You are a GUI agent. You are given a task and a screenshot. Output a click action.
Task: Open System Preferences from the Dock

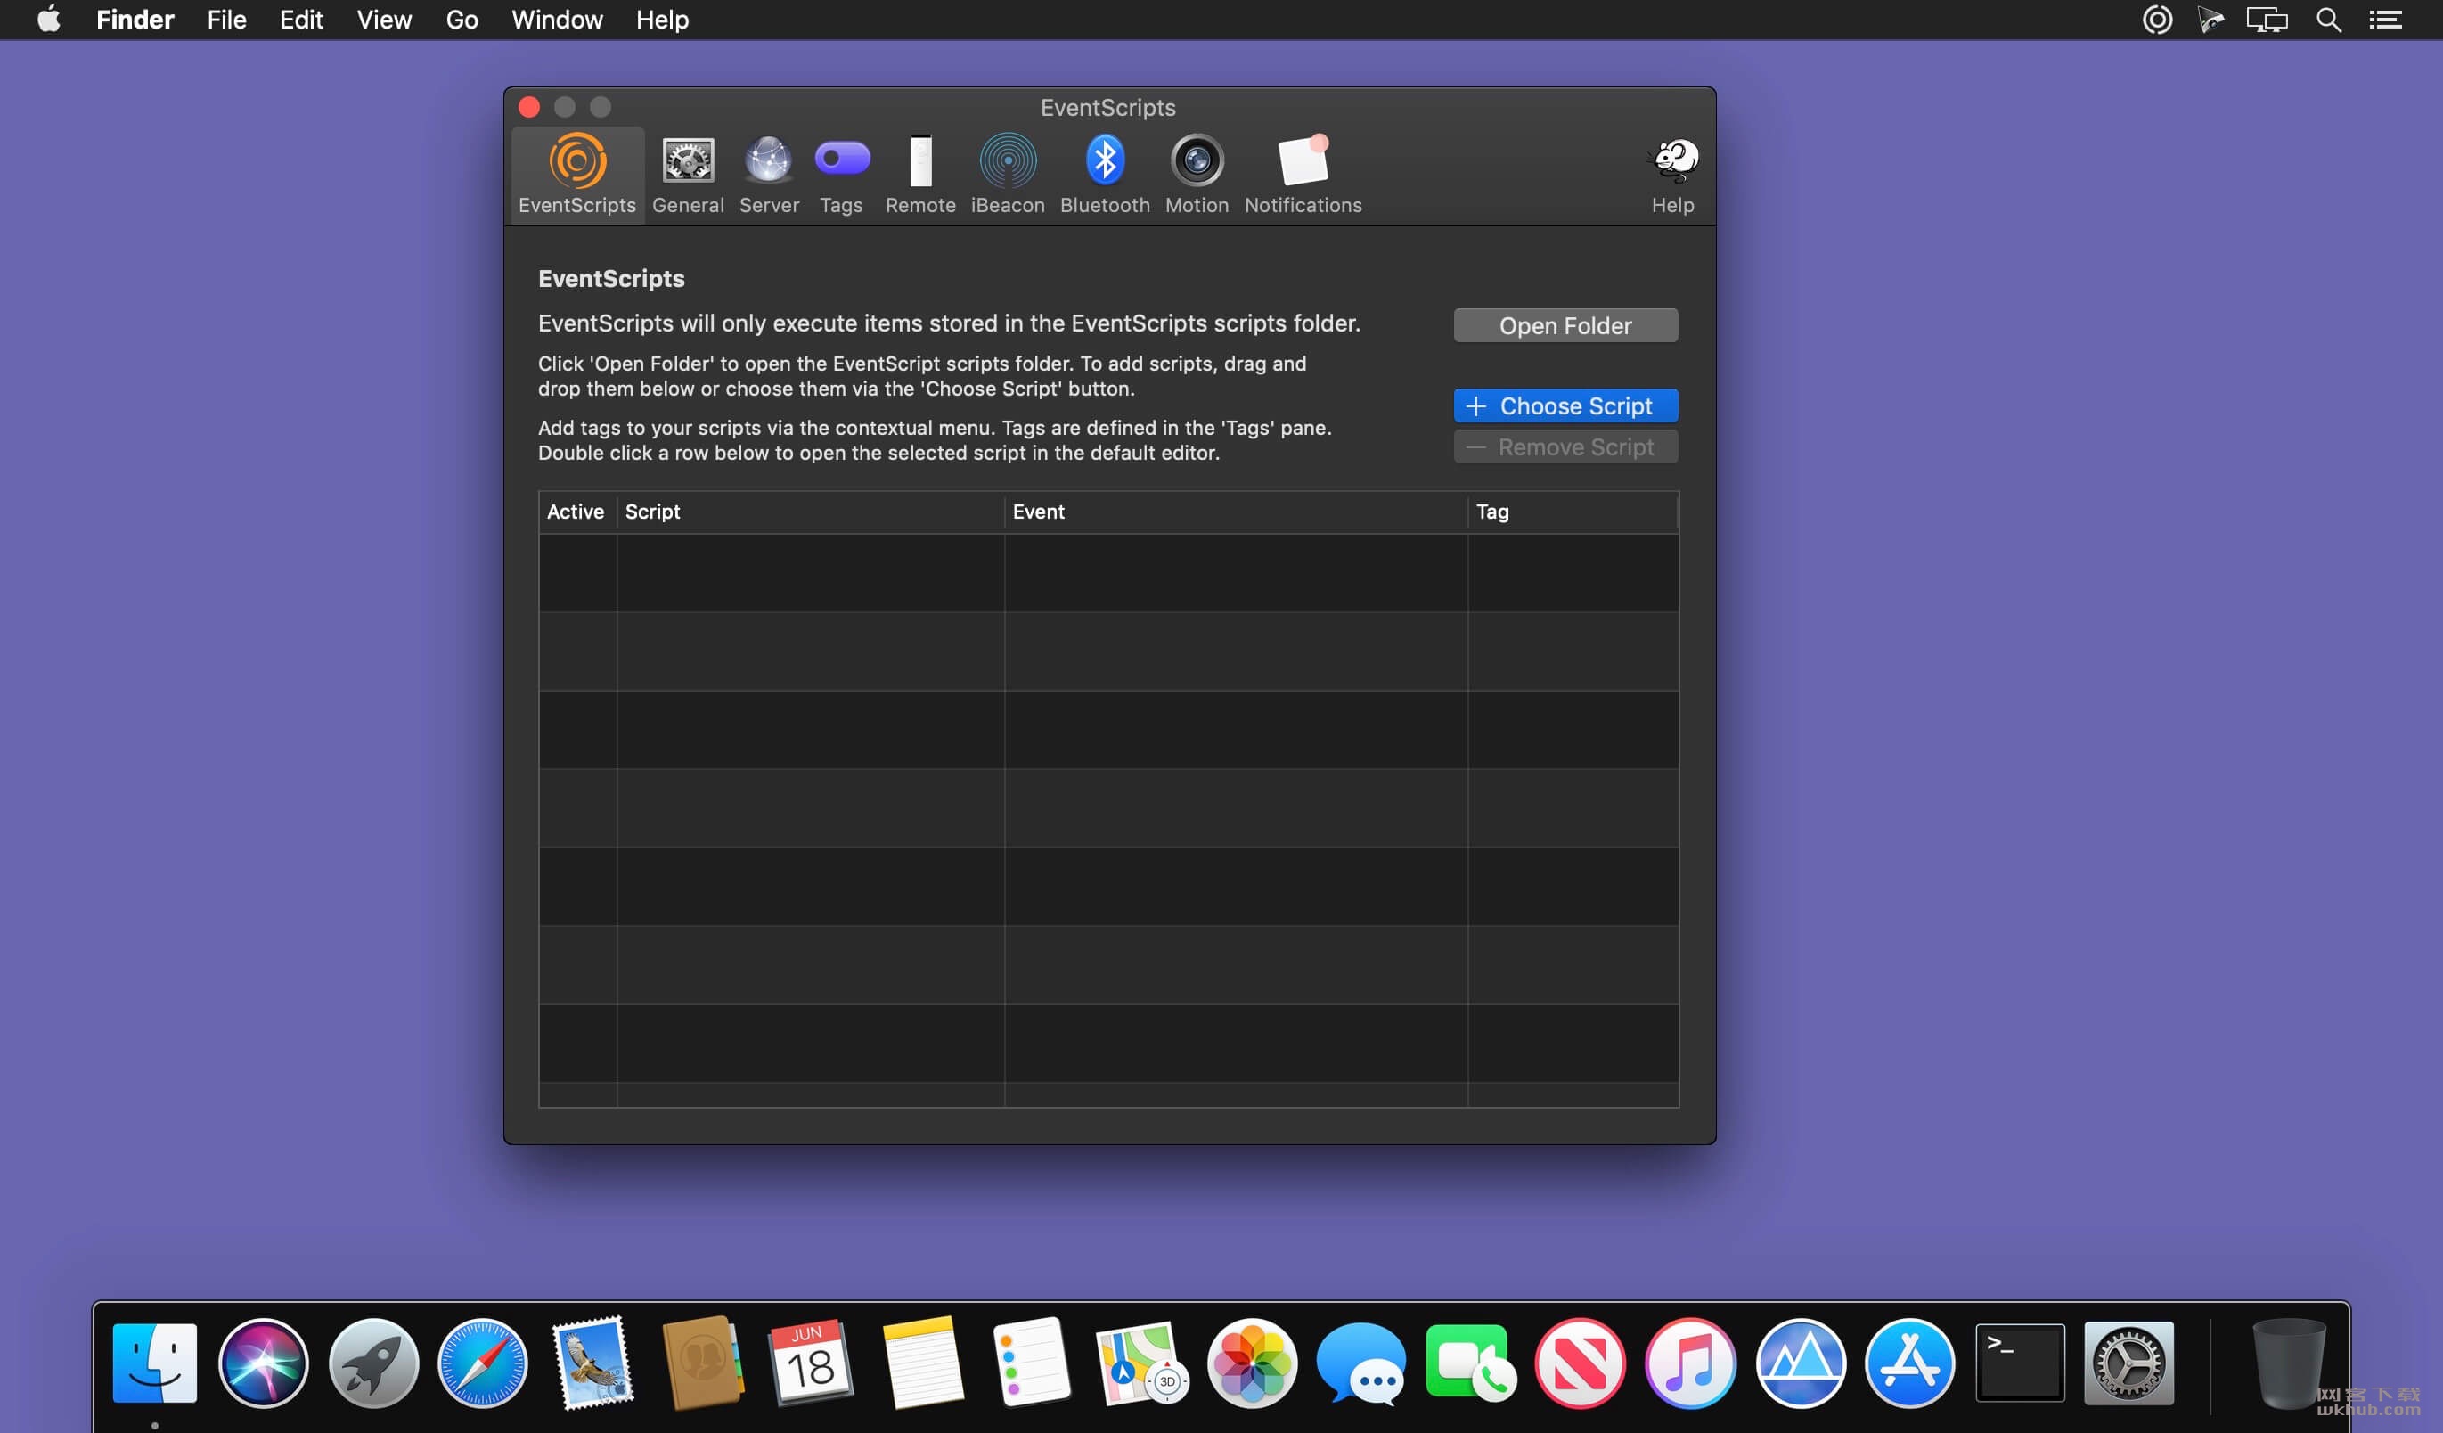pyautogui.click(x=2128, y=1363)
